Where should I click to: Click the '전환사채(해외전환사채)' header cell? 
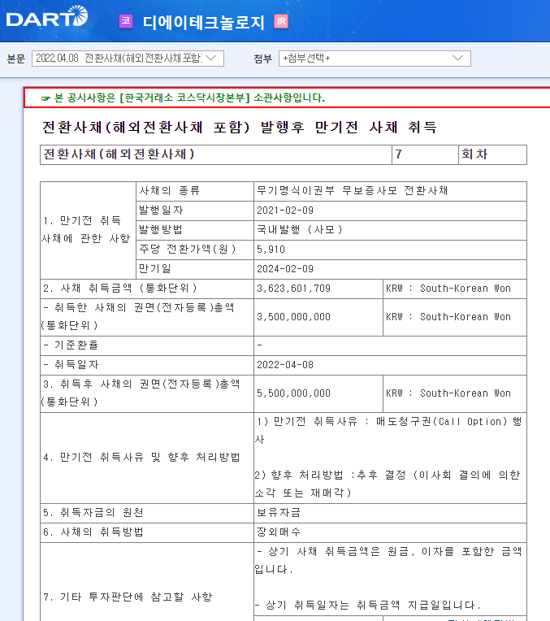click(216, 154)
